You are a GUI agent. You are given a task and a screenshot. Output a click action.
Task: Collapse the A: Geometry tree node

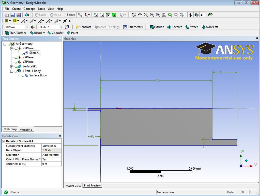pyautogui.click(x=5, y=44)
